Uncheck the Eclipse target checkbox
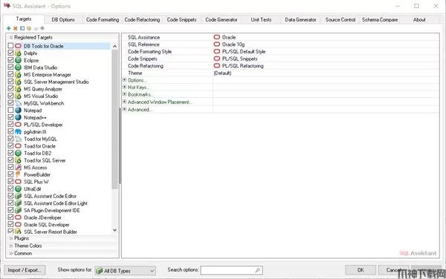 (10, 60)
